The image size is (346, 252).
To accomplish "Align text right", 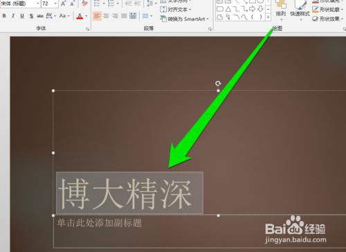I will click(115, 16).
